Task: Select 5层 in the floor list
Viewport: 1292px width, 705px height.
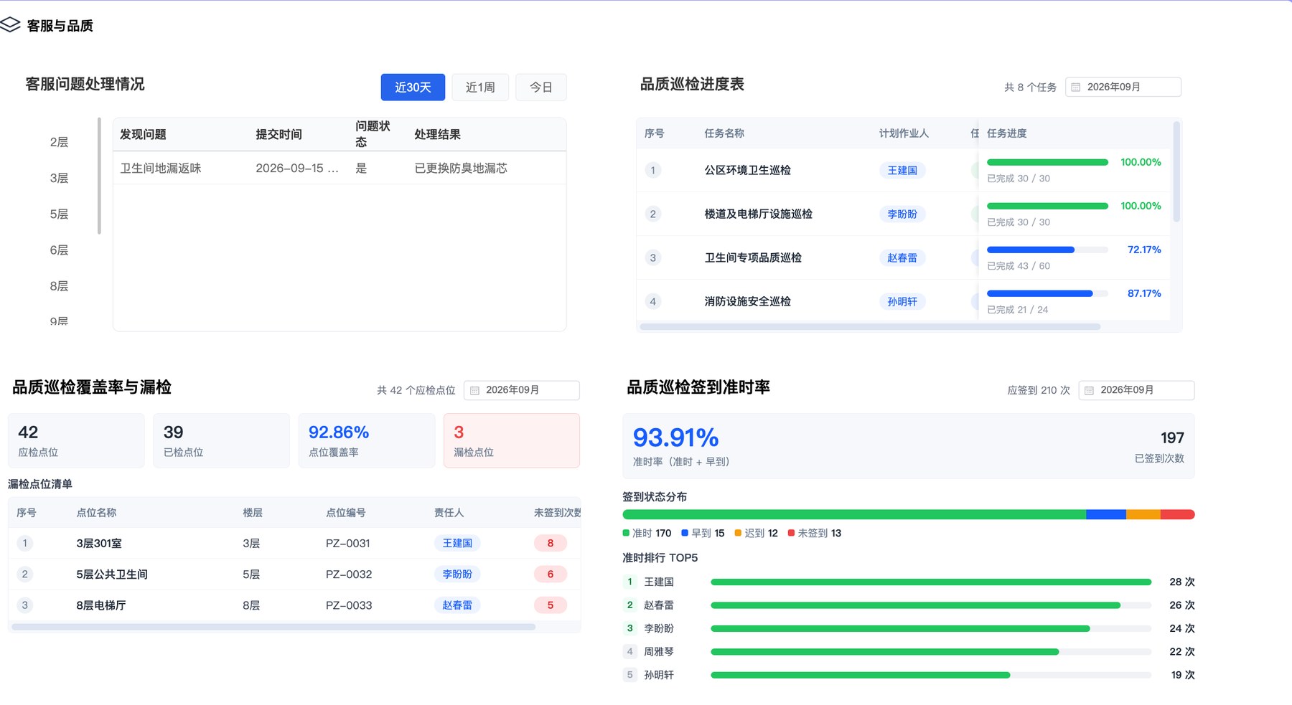Action: [59, 214]
